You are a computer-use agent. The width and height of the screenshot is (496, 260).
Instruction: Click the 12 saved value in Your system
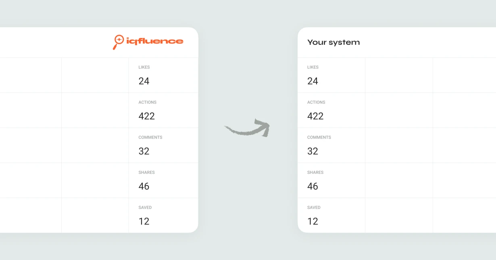[313, 221]
